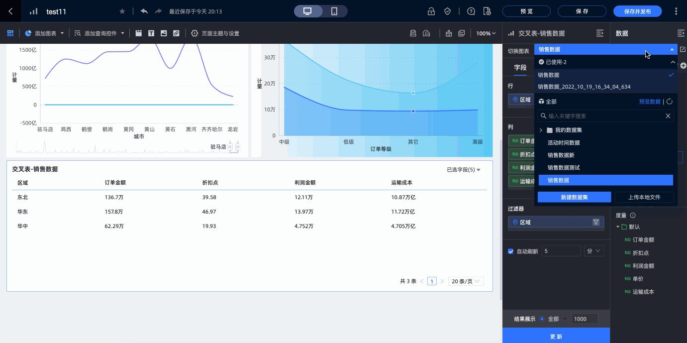Click the report document toolbar icon
Image resolution: width=687 pixels, height=343 pixels.
tap(413, 33)
